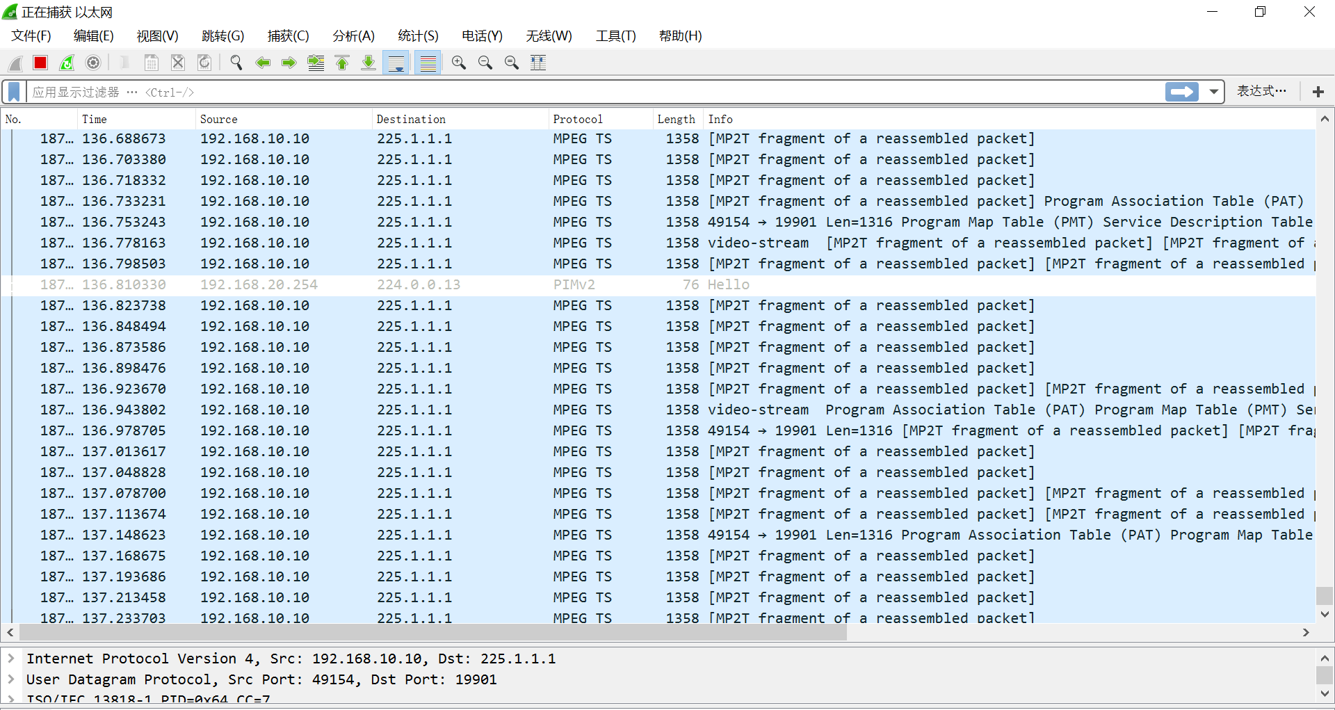Open the 捕获(C) menu
The height and width of the screenshot is (710, 1335).
[289, 36]
